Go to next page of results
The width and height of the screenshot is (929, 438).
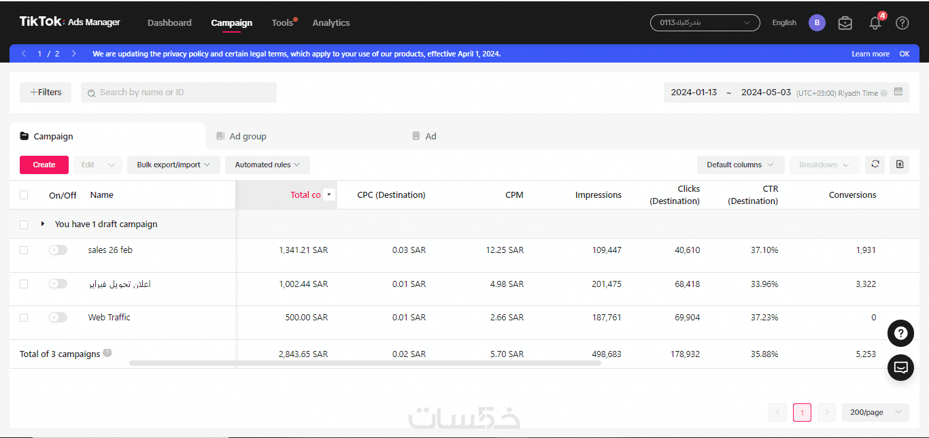(x=826, y=412)
